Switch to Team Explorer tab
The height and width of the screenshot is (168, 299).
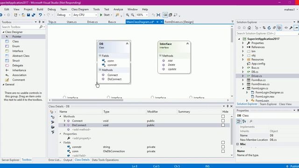[x=268, y=104]
